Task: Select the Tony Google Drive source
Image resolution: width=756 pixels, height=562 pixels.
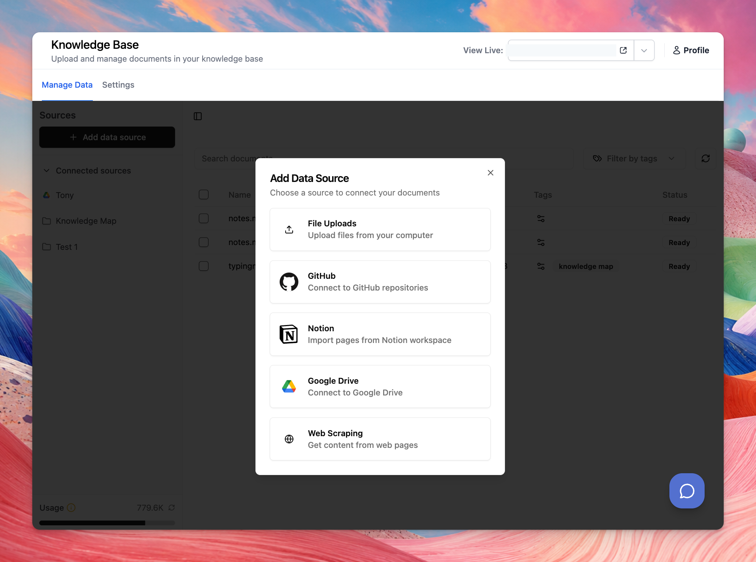Action: click(x=59, y=195)
